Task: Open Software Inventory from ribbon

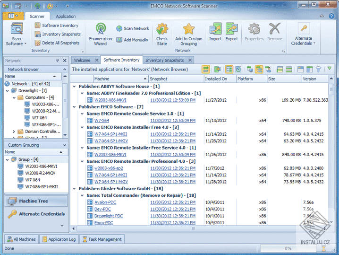Action: [x=57, y=26]
